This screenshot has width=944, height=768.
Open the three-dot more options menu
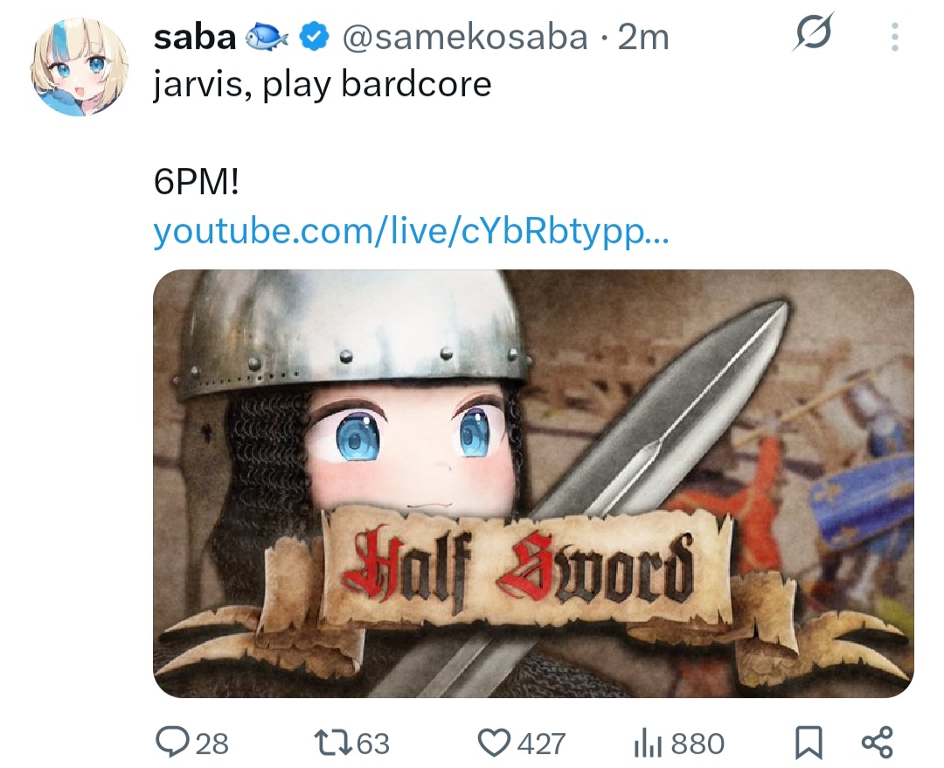pos(895,37)
